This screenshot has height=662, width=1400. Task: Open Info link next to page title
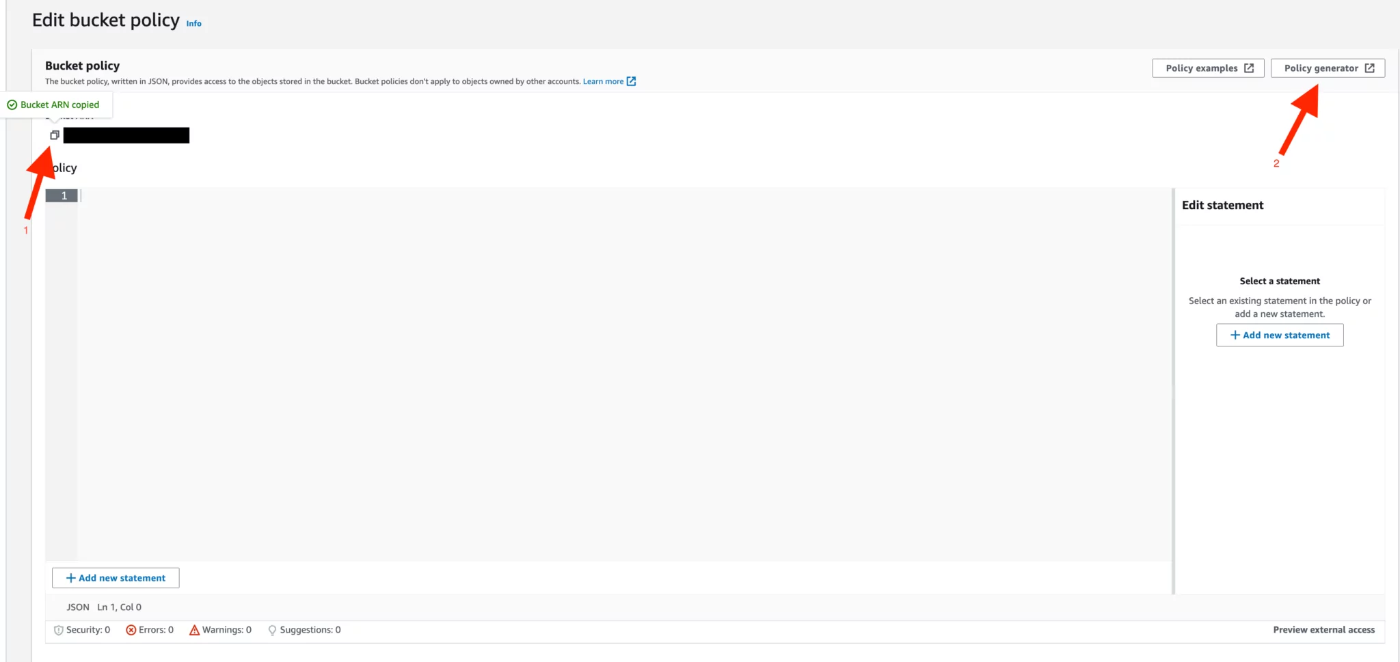click(x=193, y=23)
